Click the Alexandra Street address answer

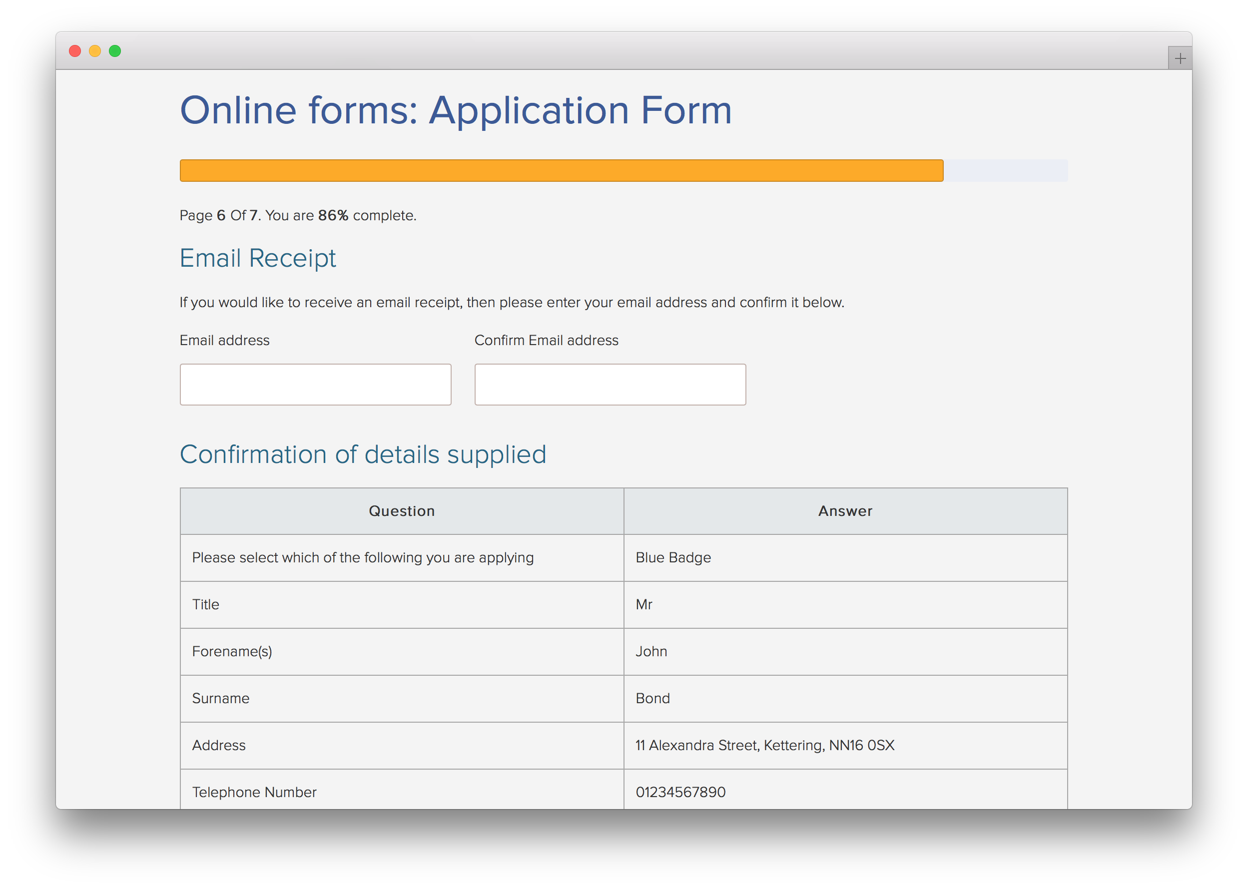(764, 746)
